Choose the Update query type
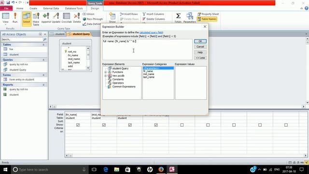This screenshot has width=309, height=174. [56, 18]
